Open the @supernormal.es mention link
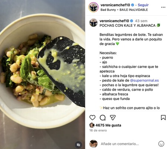The image size is (167, 149). (144, 80)
